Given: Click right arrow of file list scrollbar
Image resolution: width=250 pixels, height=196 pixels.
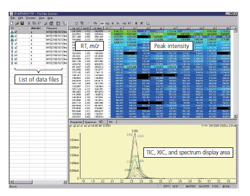Looking at the screenshot, I should click(65, 182).
